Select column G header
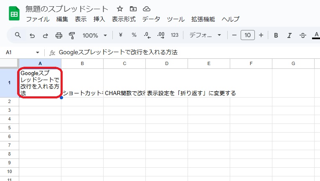320x181 pixels. (293, 63)
